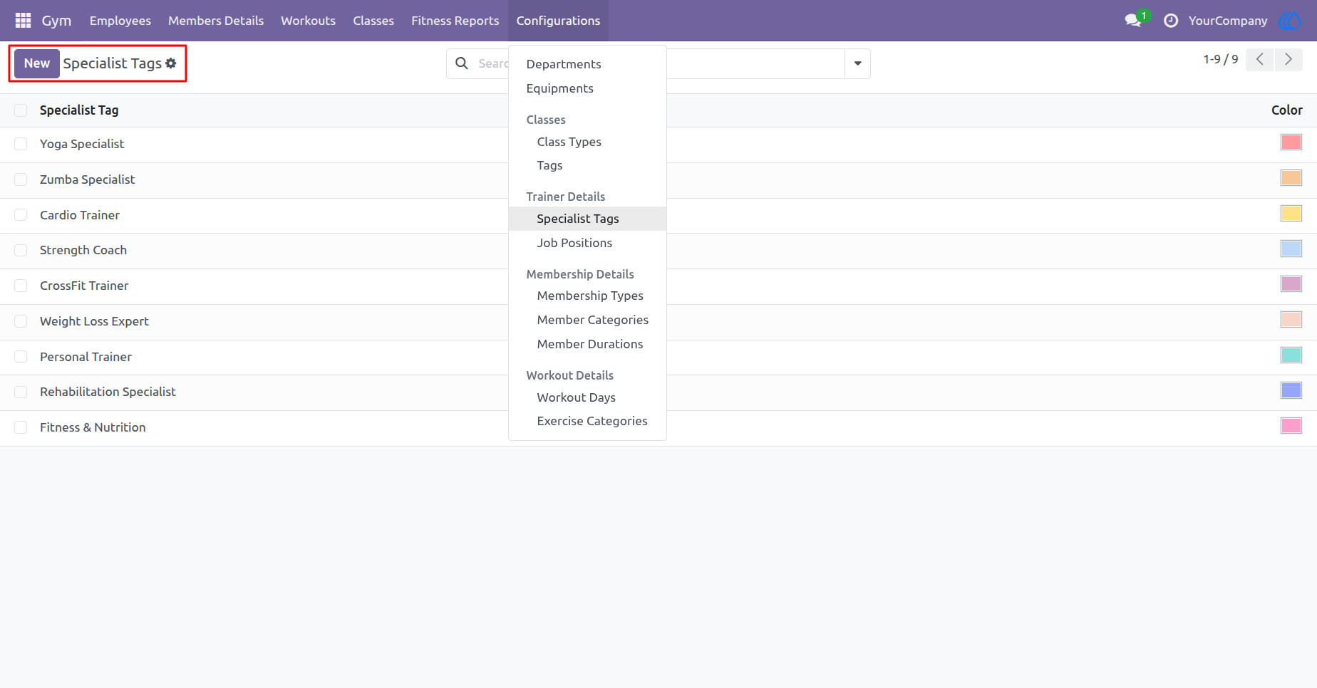Check the Cardio Trainer row checkbox
The width and height of the screenshot is (1317, 688).
(21, 215)
